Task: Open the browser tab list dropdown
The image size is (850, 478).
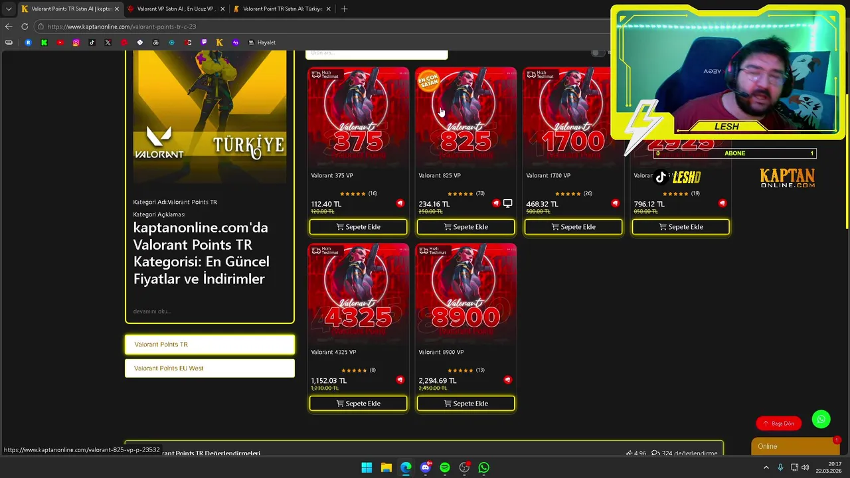Action: [9, 9]
